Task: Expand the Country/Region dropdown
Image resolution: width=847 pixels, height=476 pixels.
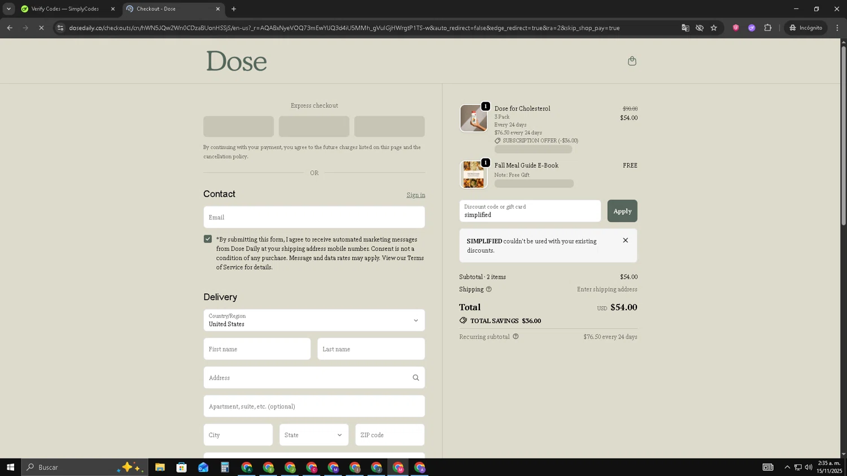Action: click(314, 320)
